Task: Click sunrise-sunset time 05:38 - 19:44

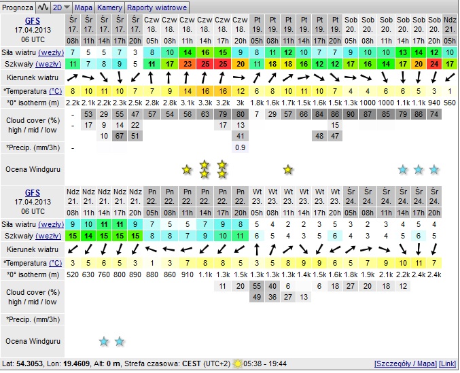Action: coord(265,364)
